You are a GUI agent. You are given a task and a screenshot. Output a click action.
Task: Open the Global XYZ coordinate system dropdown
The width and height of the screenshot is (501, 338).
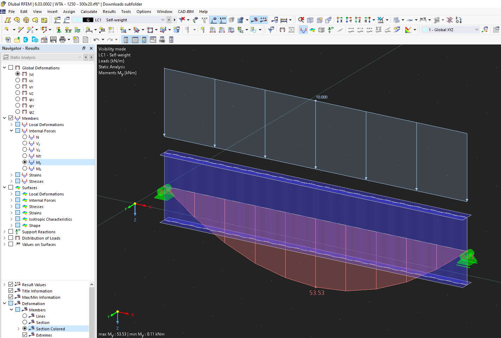coord(476,30)
